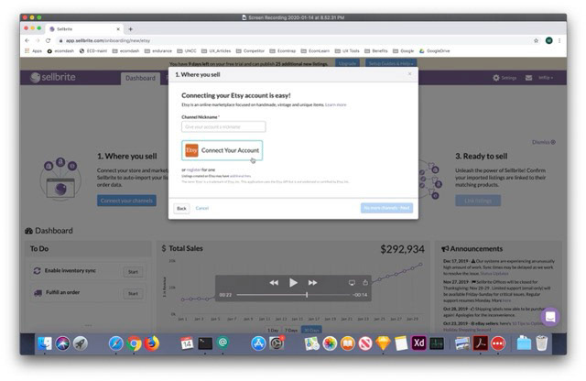Open Terminal from the dock
The width and height of the screenshot is (586, 381).
tap(205, 343)
